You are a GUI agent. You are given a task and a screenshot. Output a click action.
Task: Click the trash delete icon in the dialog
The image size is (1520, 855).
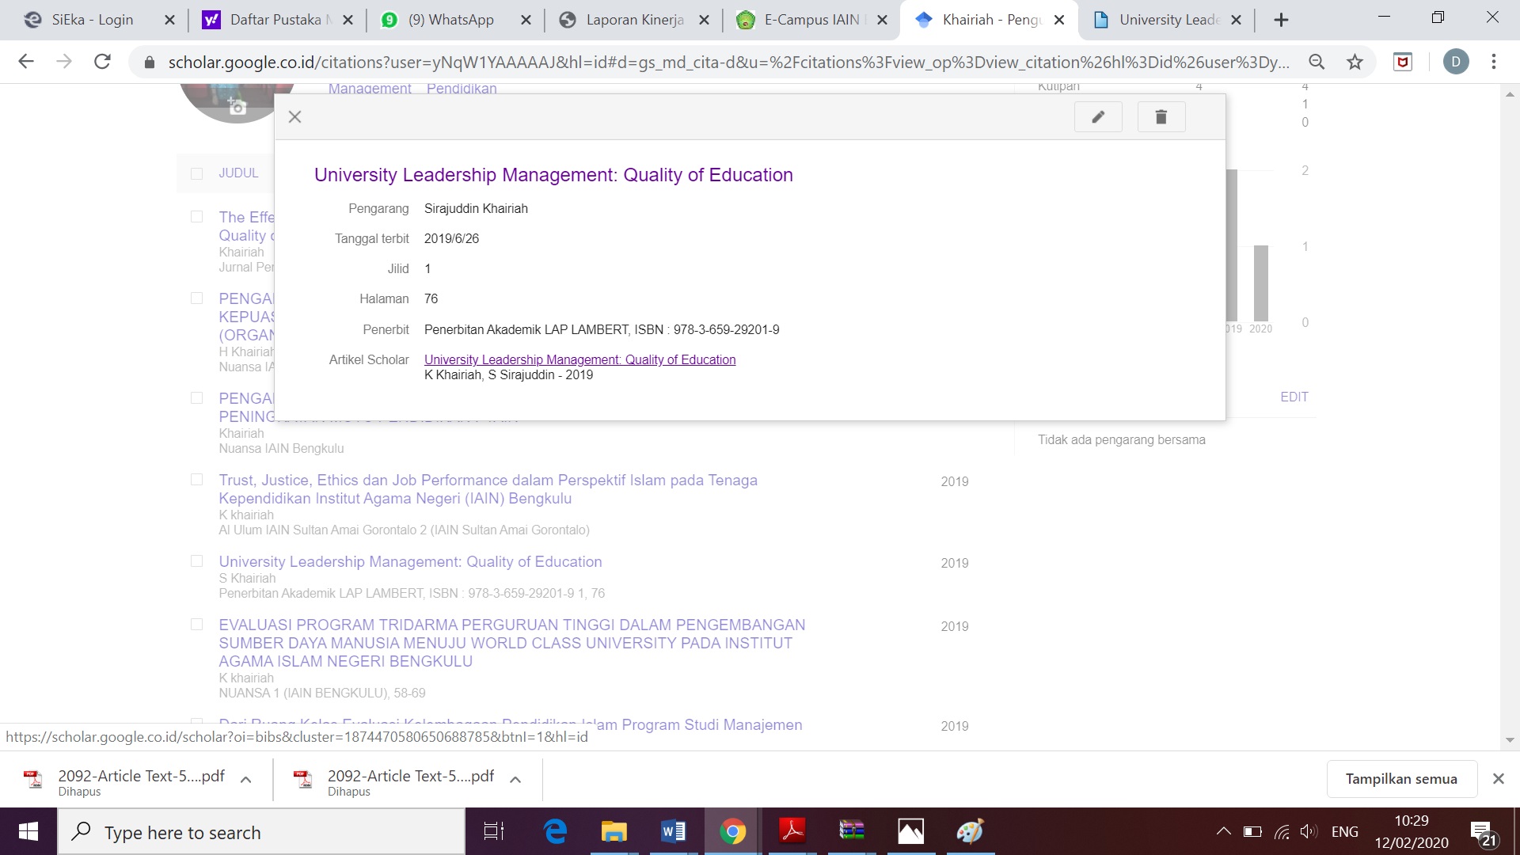1161,117
